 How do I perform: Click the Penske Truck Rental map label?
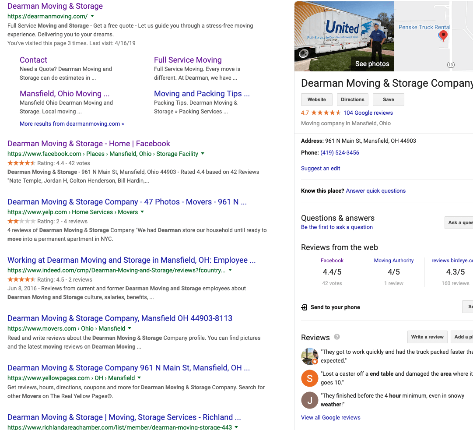click(x=424, y=27)
